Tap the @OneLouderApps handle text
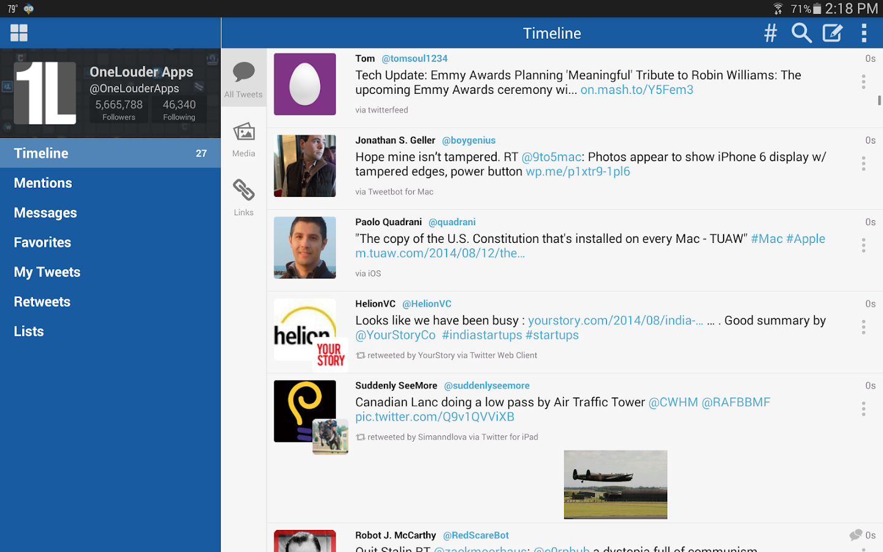Viewport: 883px width, 552px height. pos(134,88)
